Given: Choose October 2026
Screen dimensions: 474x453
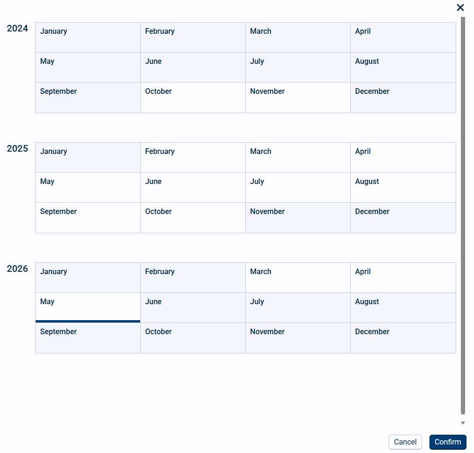Looking at the screenshot, I should (x=193, y=338).
